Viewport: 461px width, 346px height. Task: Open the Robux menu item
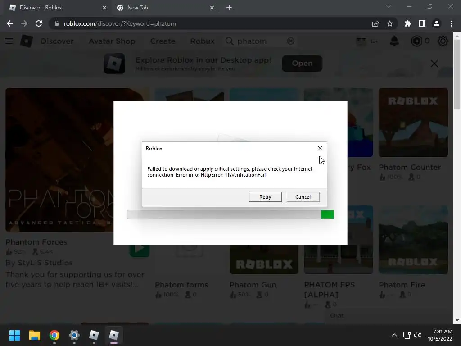point(202,41)
